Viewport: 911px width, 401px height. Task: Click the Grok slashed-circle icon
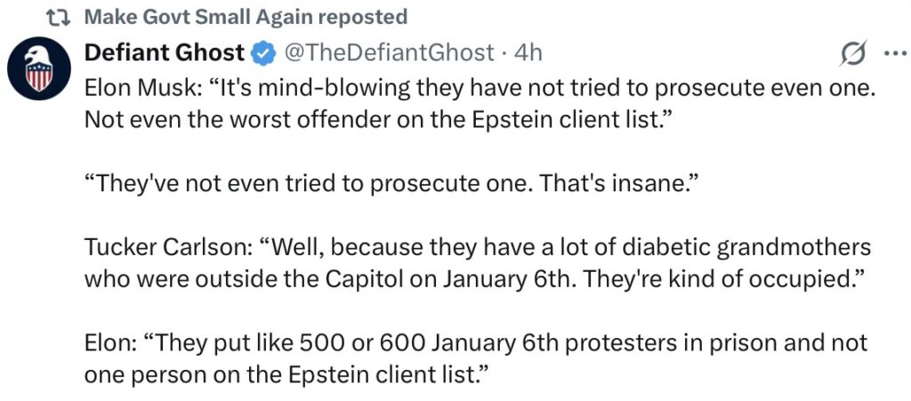(x=853, y=54)
